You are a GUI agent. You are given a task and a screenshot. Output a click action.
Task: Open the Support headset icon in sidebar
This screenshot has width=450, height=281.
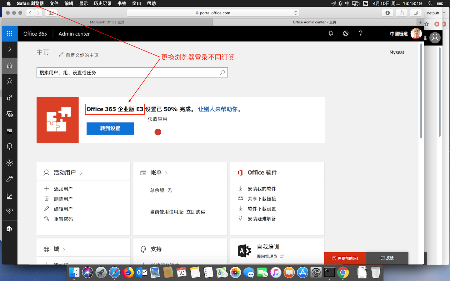coord(9,147)
